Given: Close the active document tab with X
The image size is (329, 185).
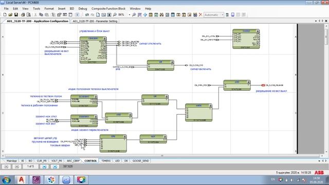Looking at the screenshot, I should click(326, 21).
